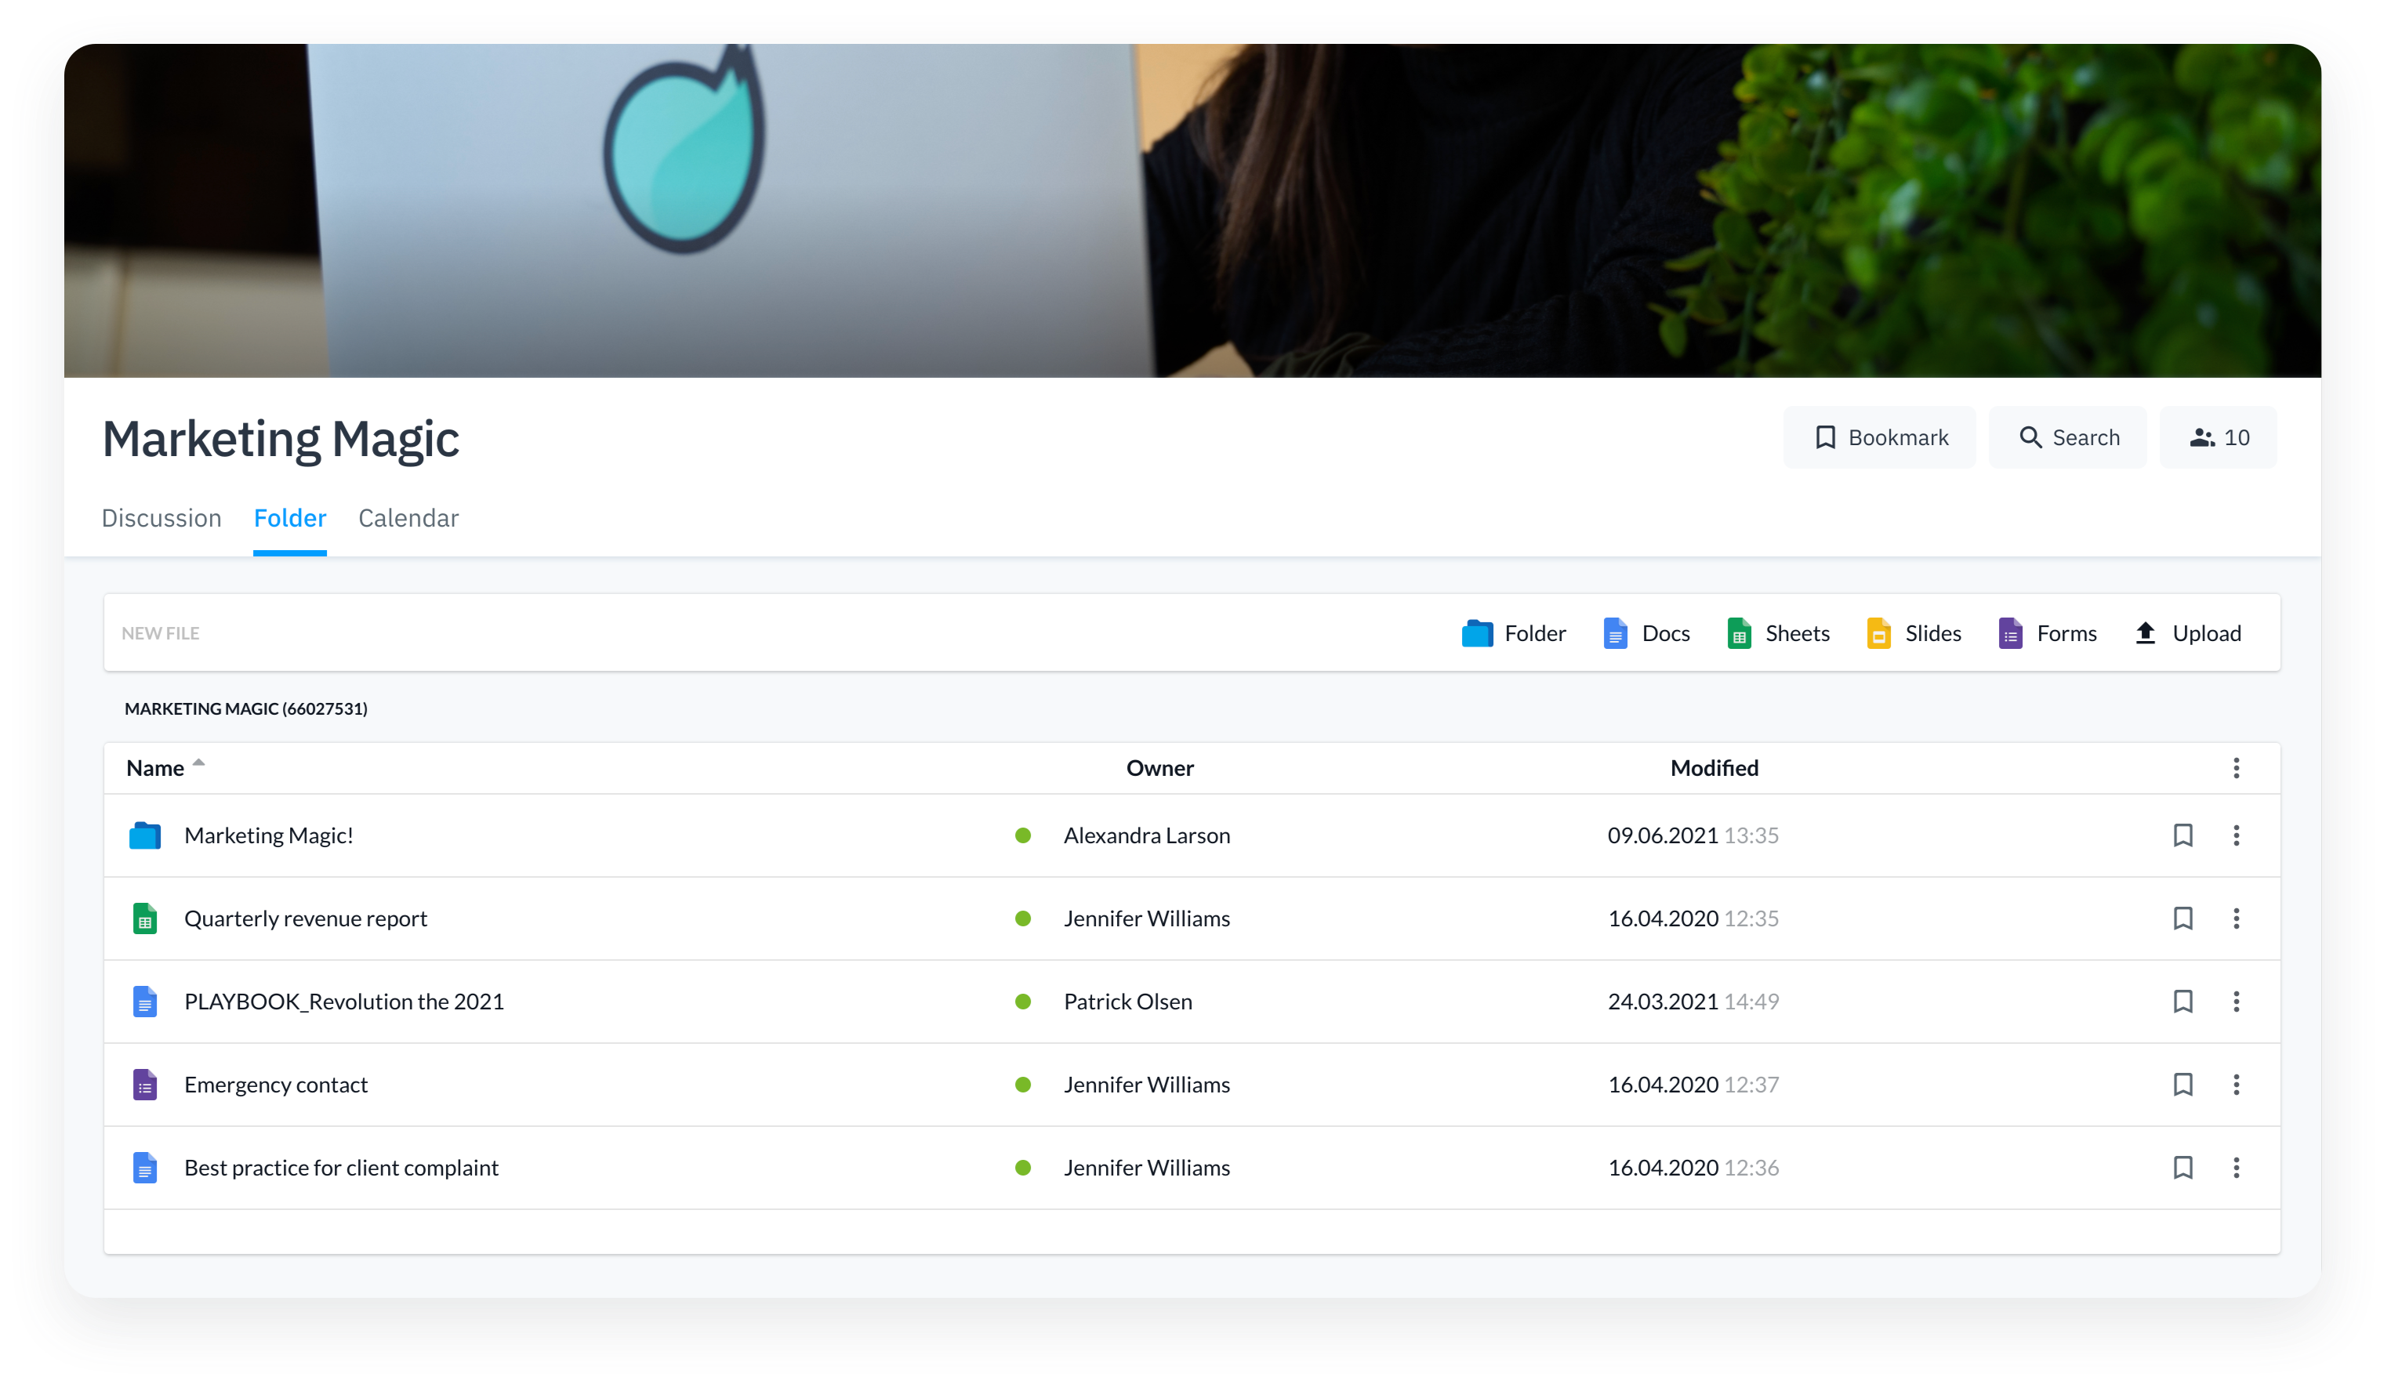Create a new Docs file

point(1646,632)
